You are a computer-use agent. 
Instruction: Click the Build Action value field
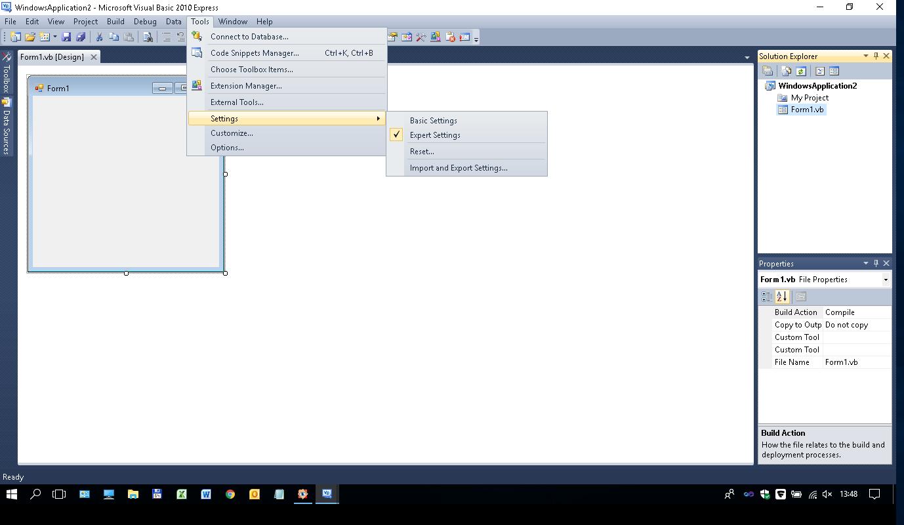855,312
